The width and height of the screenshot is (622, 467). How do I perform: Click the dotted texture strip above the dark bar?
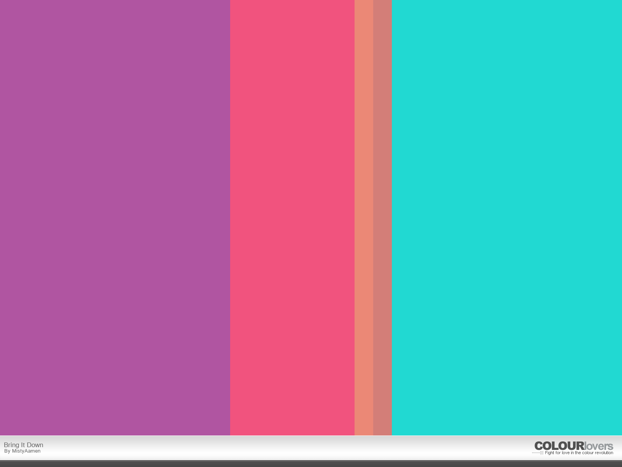point(311,458)
